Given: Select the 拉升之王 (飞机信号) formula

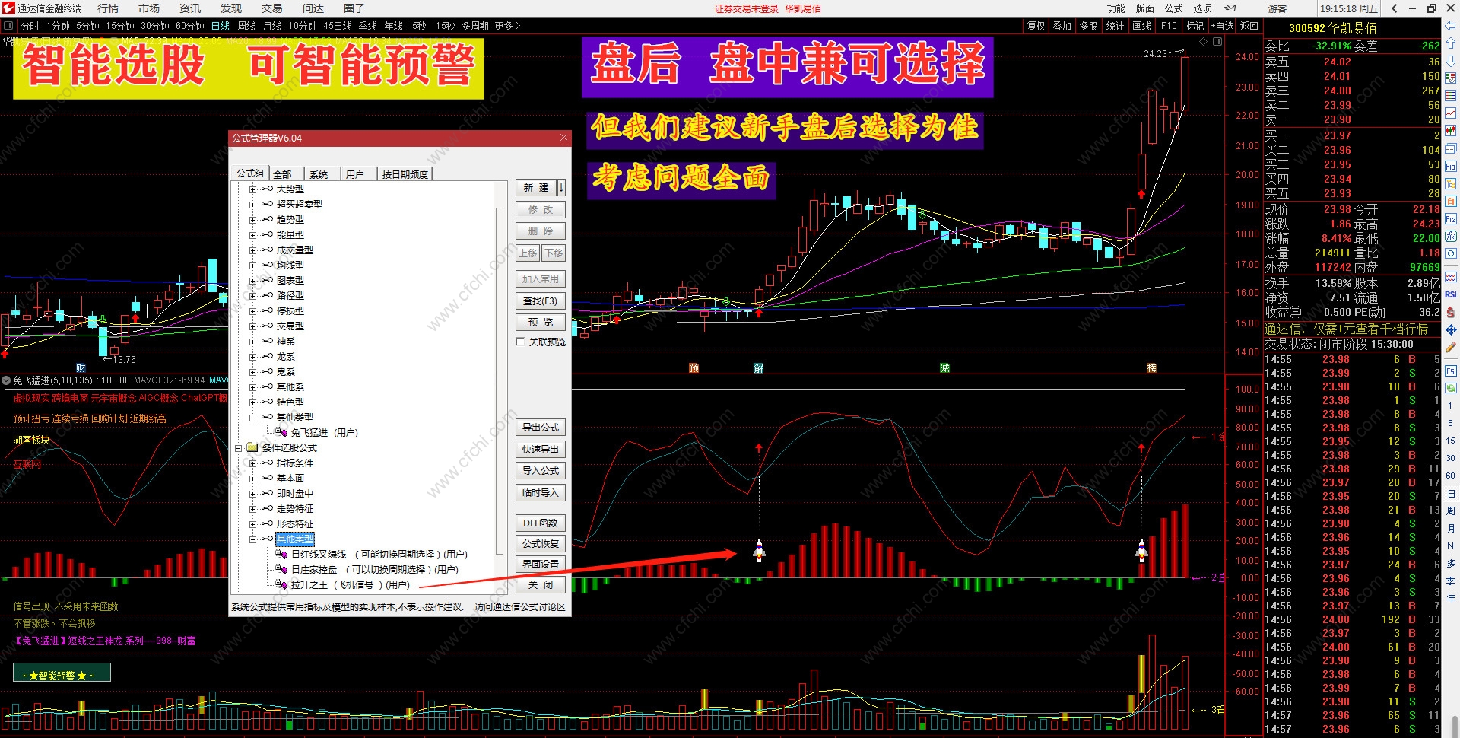Looking at the screenshot, I should click(x=350, y=585).
